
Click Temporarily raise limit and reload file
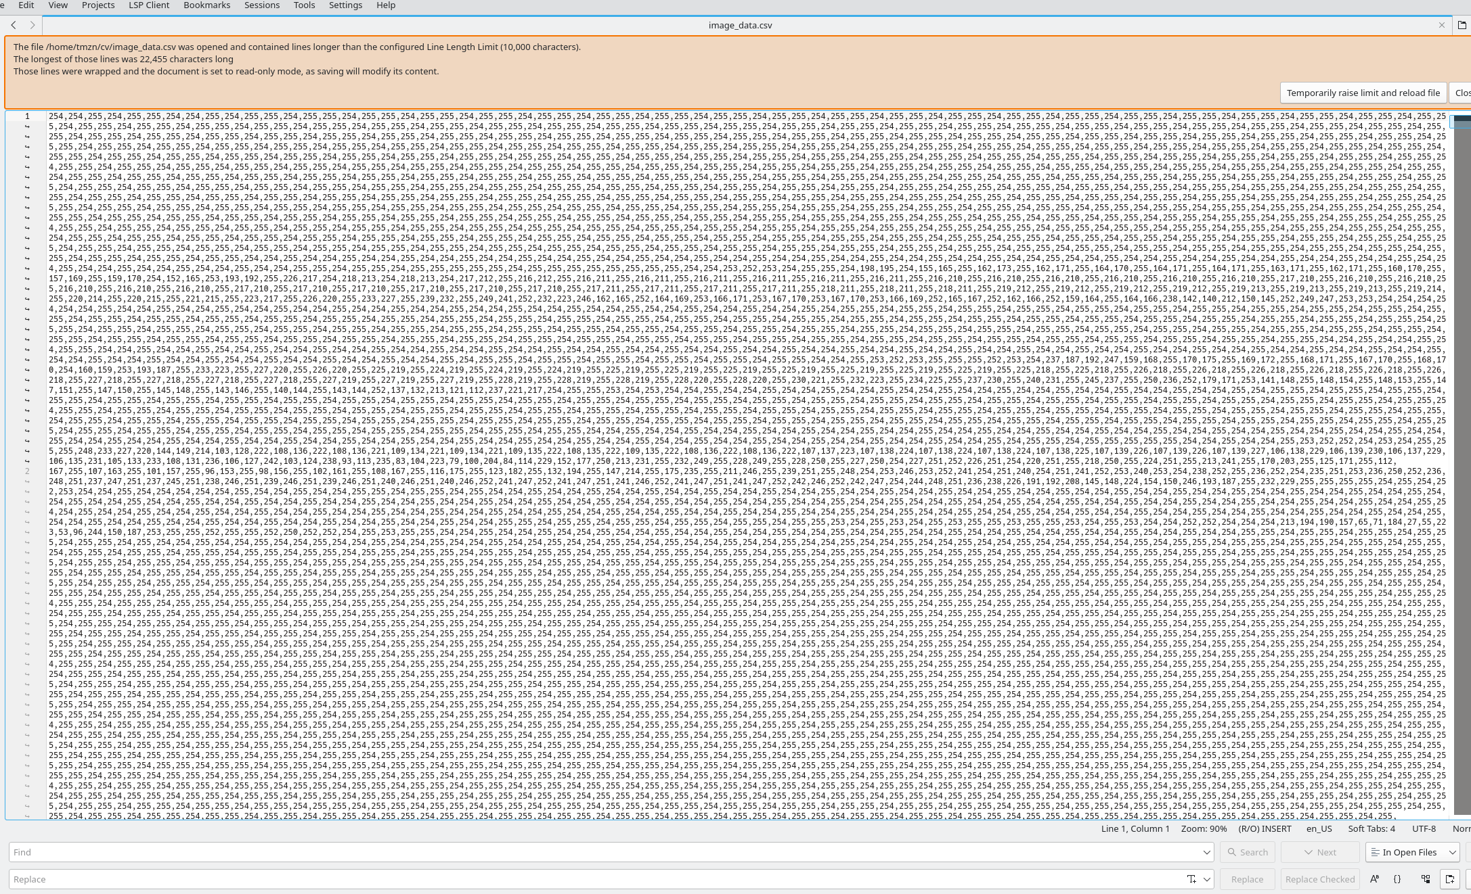pyautogui.click(x=1363, y=93)
